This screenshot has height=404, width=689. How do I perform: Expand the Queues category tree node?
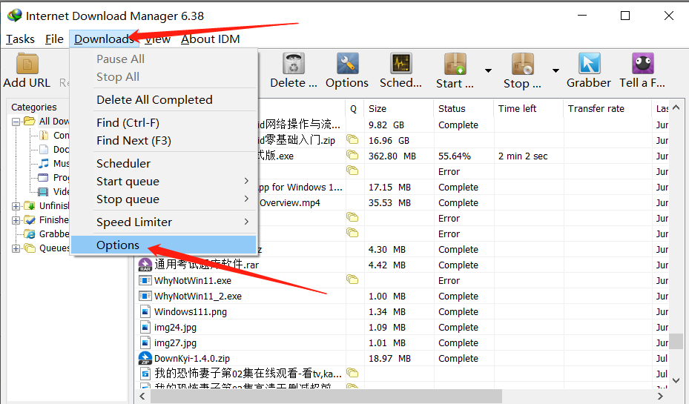pos(16,248)
